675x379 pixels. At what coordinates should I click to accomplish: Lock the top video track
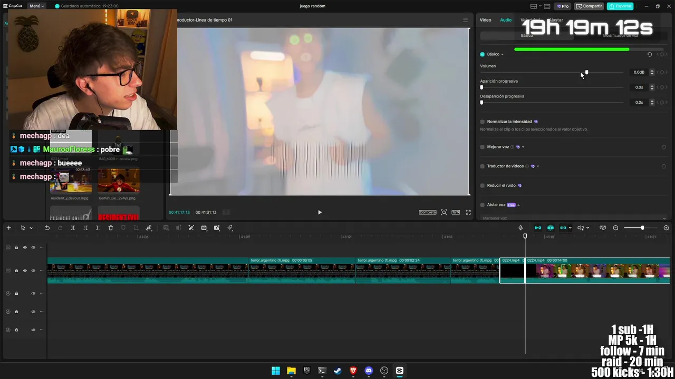(x=16, y=247)
